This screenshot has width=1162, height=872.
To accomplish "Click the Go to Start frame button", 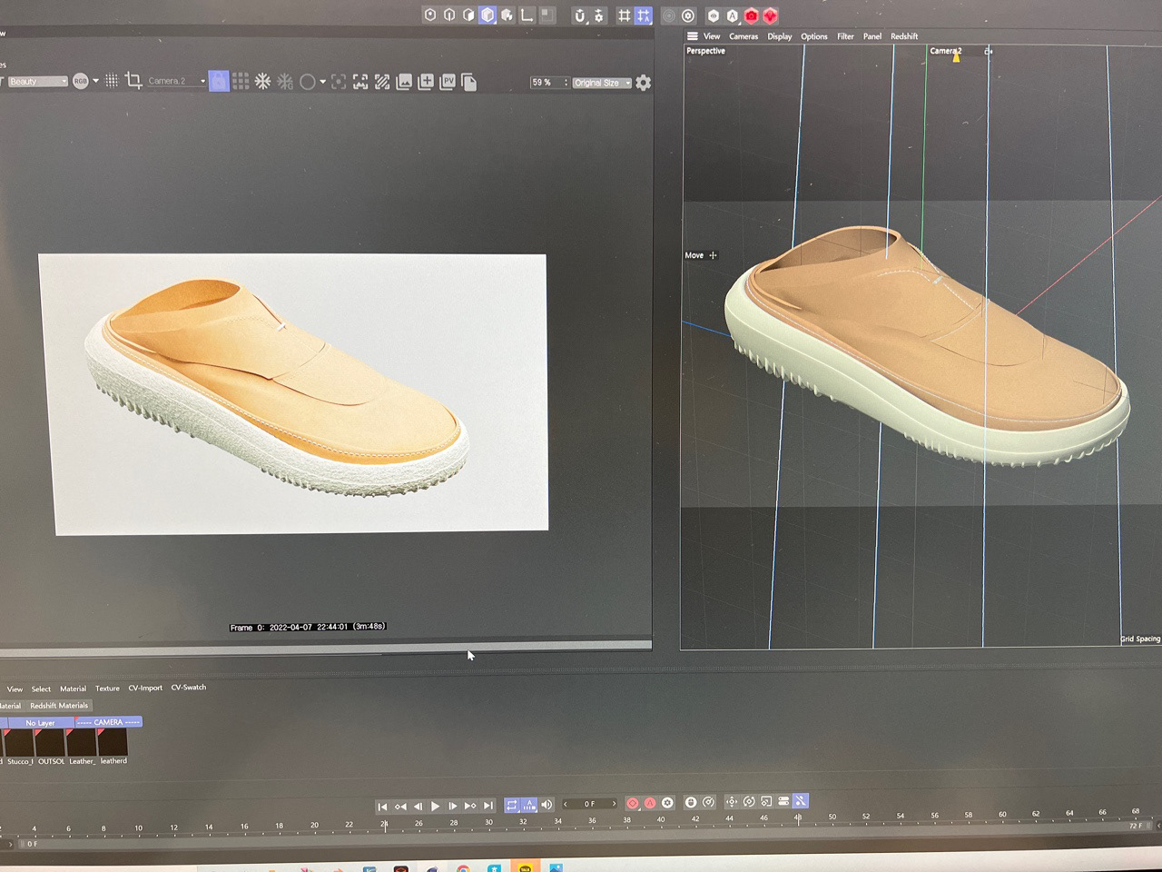I will 383,805.
